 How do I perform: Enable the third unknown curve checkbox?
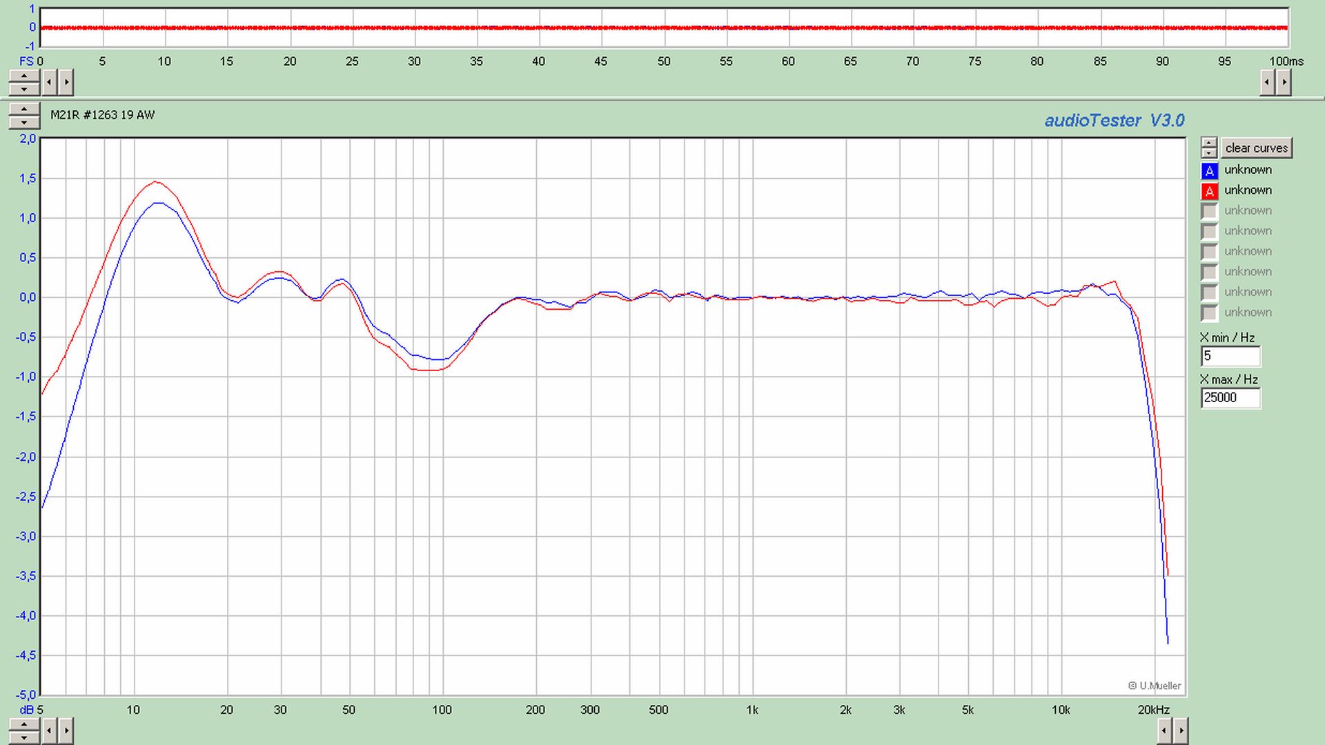pyautogui.click(x=1209, y=211)
